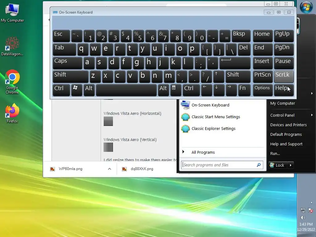Click the Help key on keyboard
The width and height of the screenshot is (316, 237).
pyautogui.click(x=284, y=90)
